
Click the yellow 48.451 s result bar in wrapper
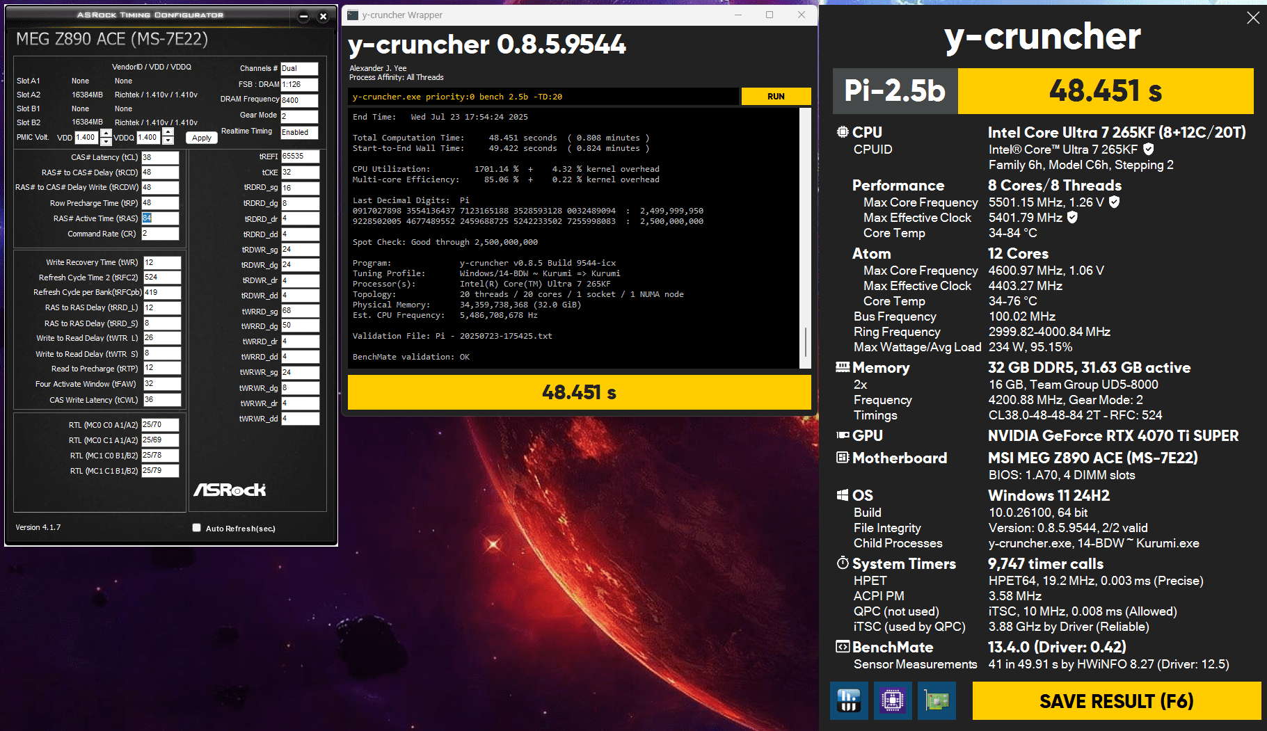click(580, 392)
